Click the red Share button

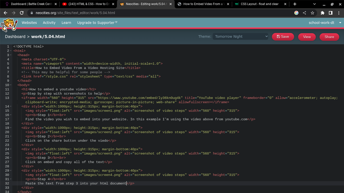click(329, 37)
